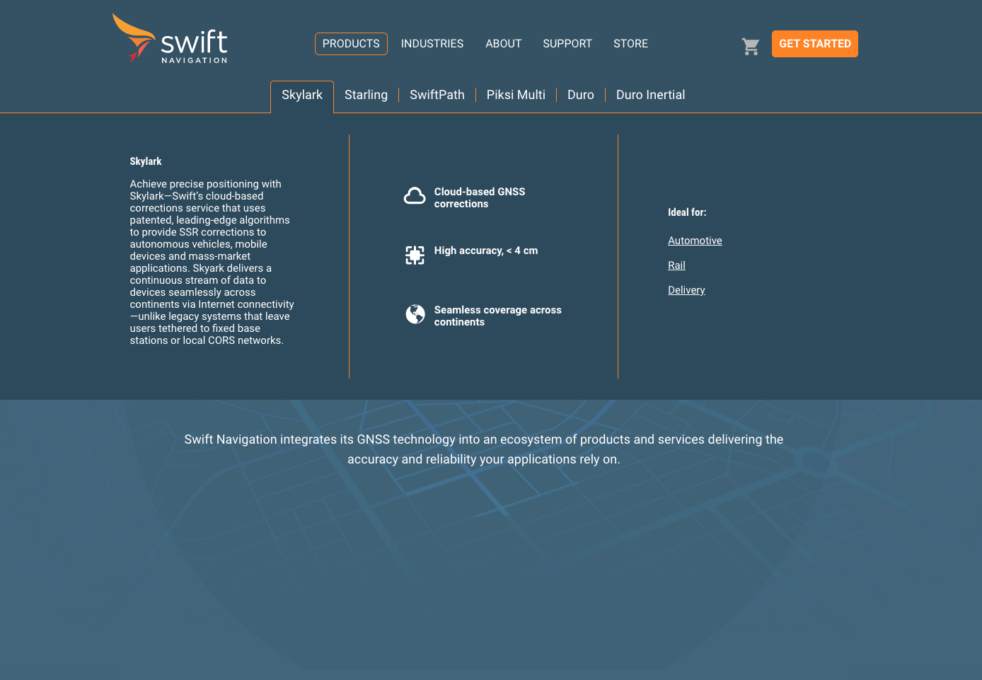Open the ABOUT menu
Viewport: 982px width, 680px height.
[x=503, y=44]
